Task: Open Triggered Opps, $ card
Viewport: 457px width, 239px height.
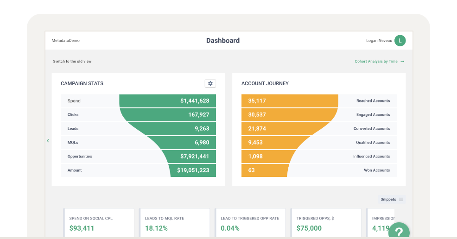Action: (x=326, y=223)
